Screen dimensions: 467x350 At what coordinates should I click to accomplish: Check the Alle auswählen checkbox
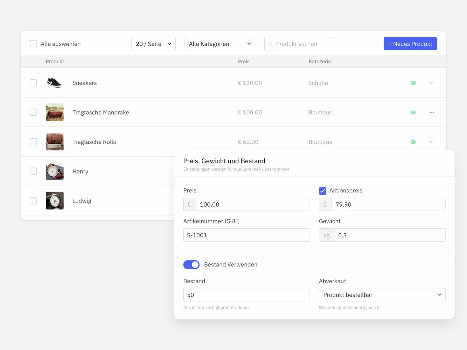tap(33, 44)
